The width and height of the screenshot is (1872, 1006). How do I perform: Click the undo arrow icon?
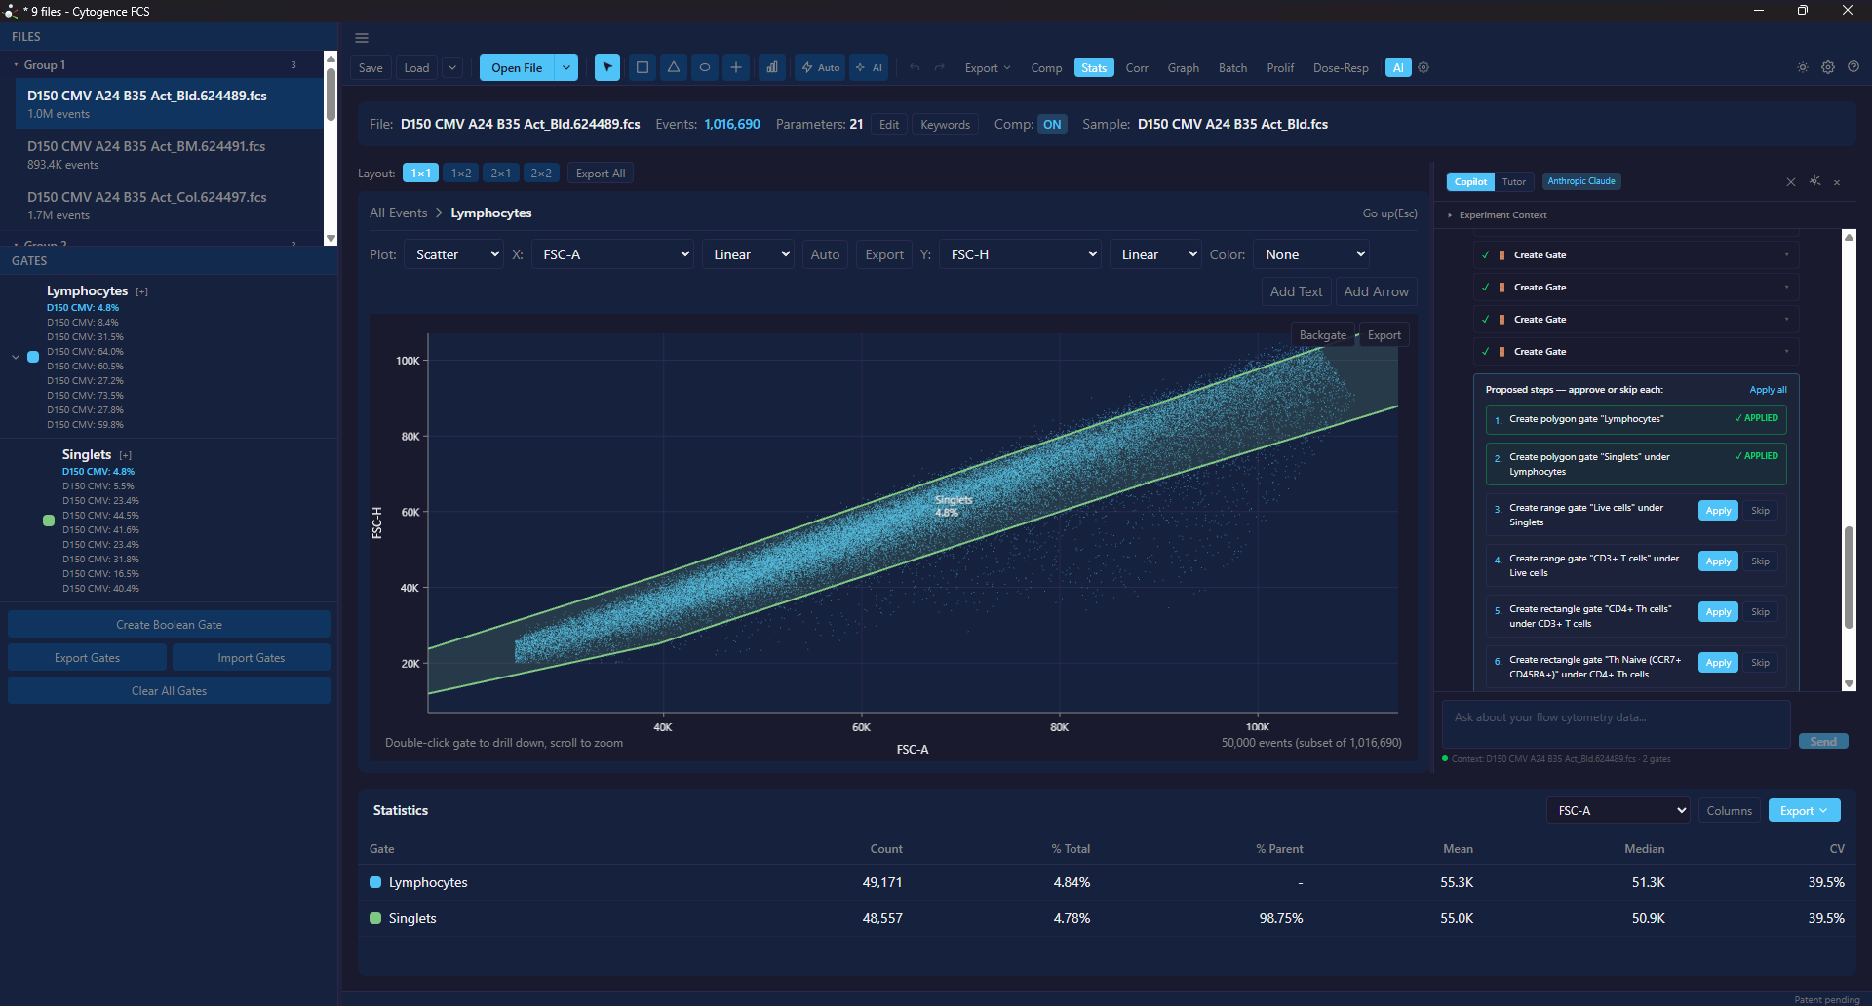915,67
